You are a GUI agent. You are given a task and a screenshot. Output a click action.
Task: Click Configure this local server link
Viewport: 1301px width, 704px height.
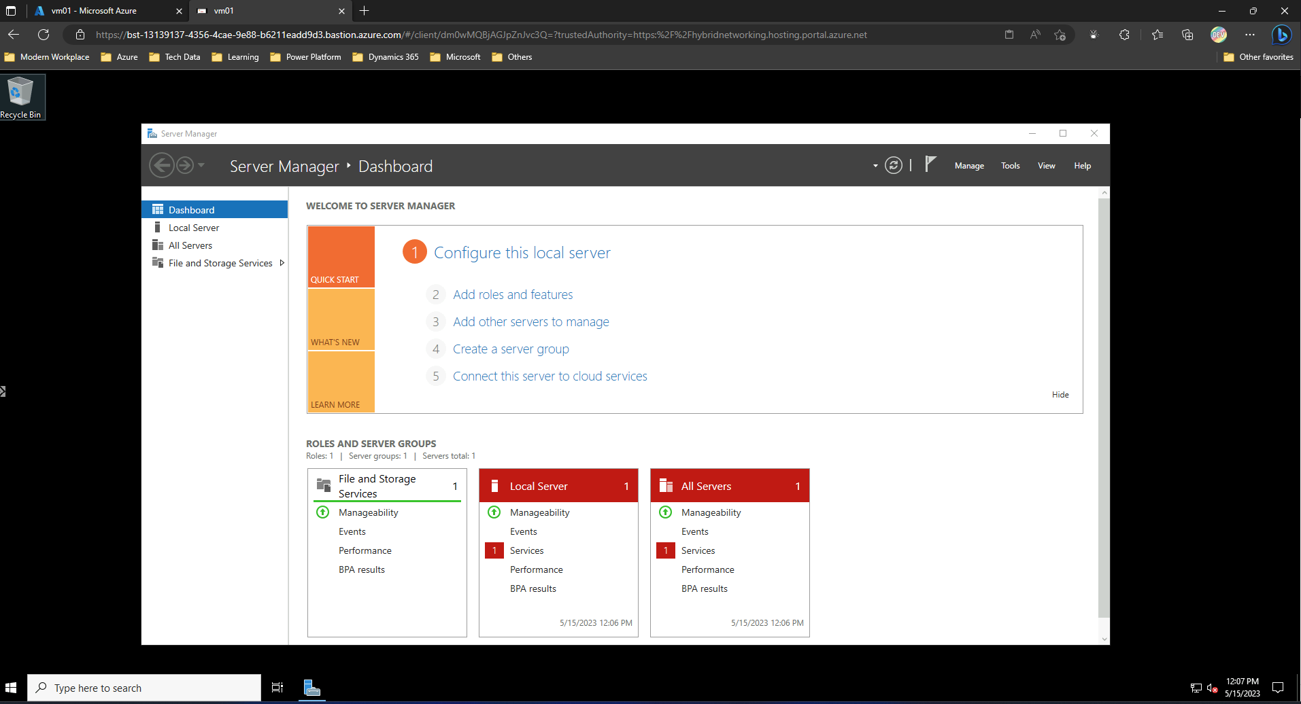(522, 253)
